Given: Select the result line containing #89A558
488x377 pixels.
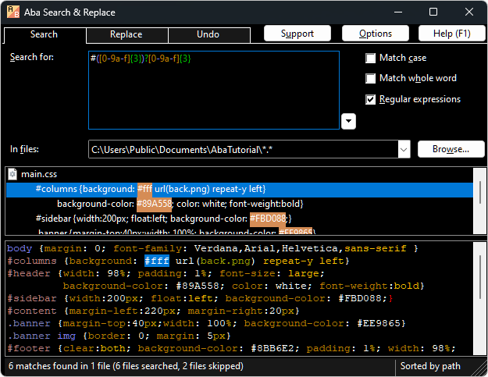Looking at the screenshot, I should [180, 204].
